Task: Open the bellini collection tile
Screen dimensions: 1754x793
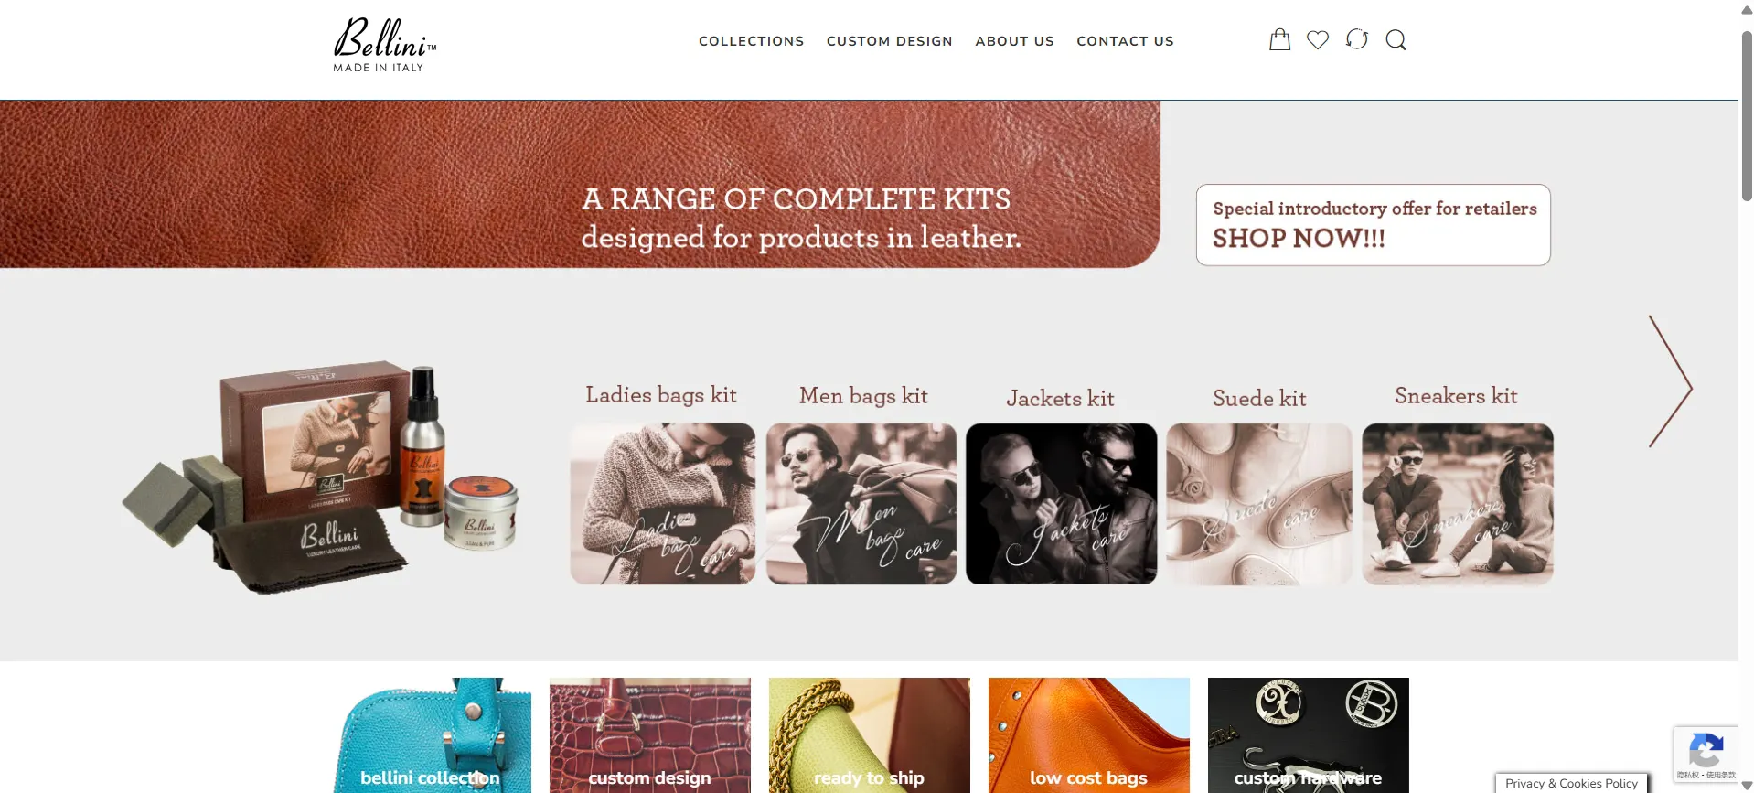Action: click(x=430, y=735)
